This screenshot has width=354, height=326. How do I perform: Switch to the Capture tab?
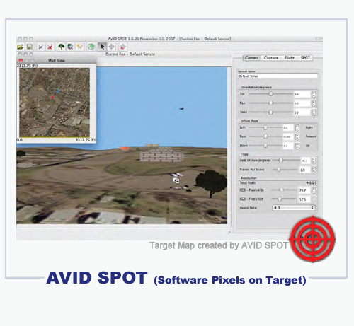[x=270, y=57]
